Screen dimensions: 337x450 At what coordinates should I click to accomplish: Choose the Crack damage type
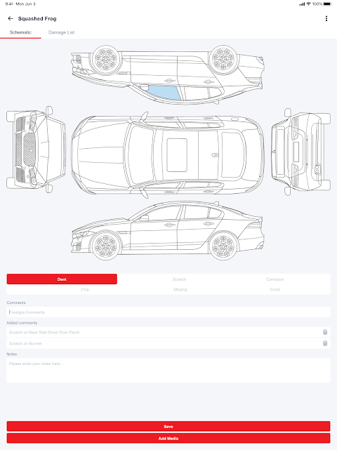275,289
